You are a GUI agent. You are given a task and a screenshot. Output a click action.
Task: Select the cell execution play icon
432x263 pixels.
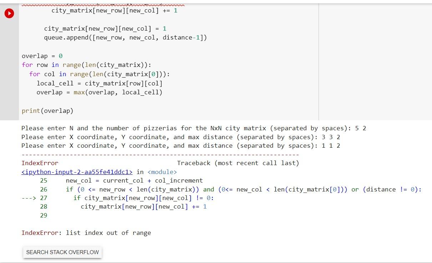tap(9, 13)
